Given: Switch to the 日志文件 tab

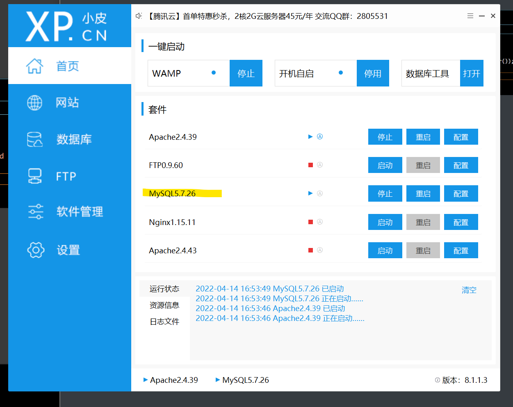Looking at the screenshot, I should (x=164, y=322).
